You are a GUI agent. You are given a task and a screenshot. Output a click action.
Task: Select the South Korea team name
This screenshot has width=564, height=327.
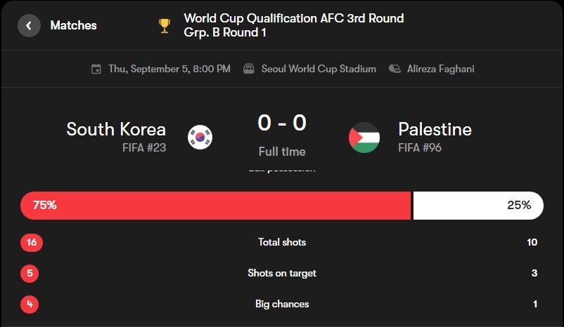[x=116, y=129]
